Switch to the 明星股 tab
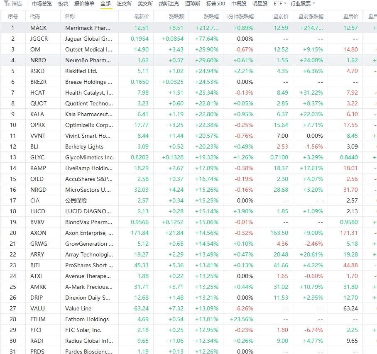This screenshot has width=377, height=354. tap(260, 4)
